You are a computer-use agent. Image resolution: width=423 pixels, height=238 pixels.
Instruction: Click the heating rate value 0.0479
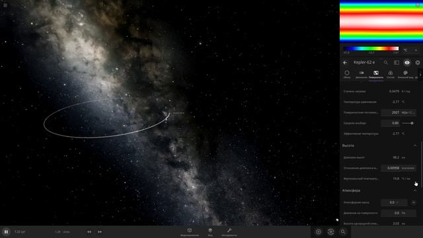394,91
